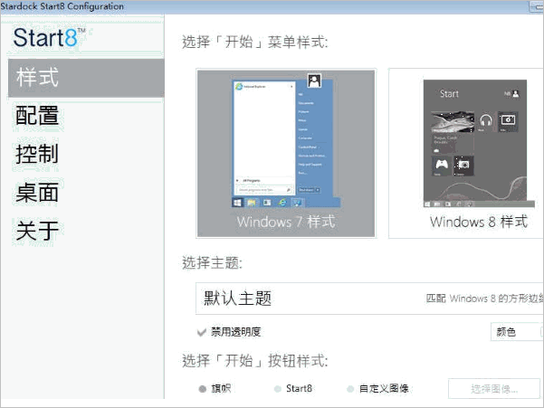Click the 选择「开始」菜单样式 heading
The height and width of the screenshot is (408, 544).
(x=255, y=43)
